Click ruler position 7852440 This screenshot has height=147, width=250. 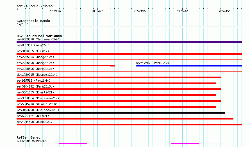click(x=182, y=11)
